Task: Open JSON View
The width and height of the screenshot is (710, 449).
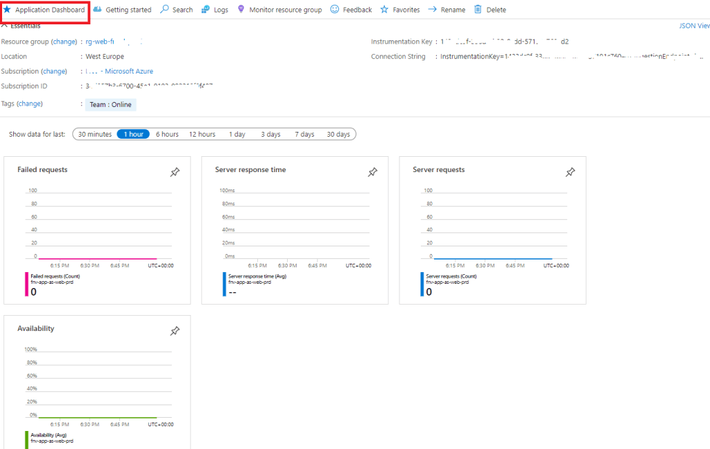Action: click(694, 26)
